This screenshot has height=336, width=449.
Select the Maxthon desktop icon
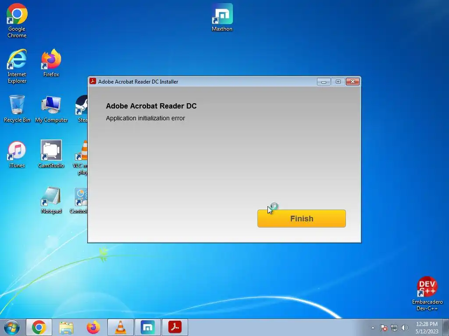[x=222, y=17]
